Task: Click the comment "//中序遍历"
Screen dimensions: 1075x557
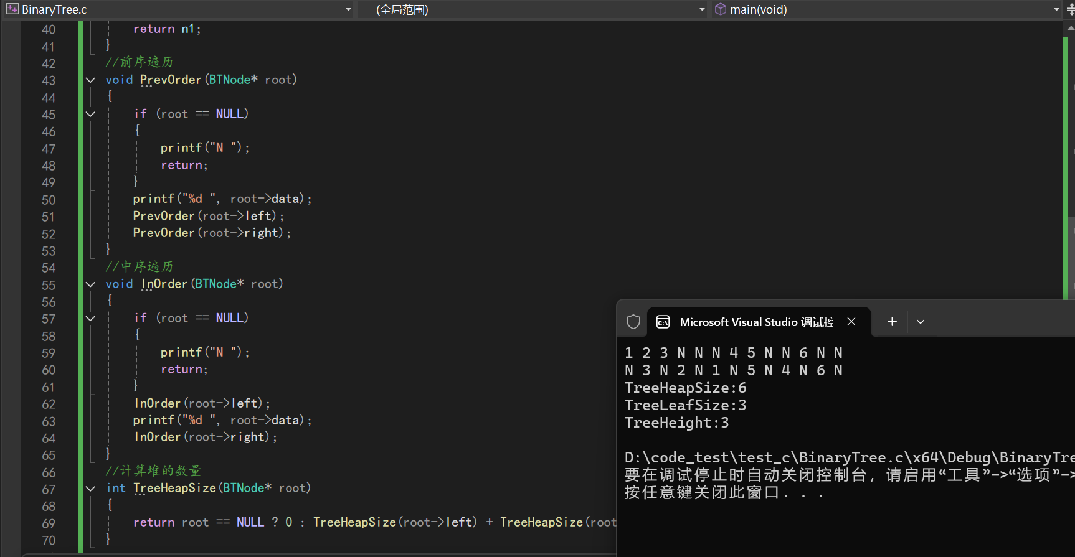Action: click(140, 267)
